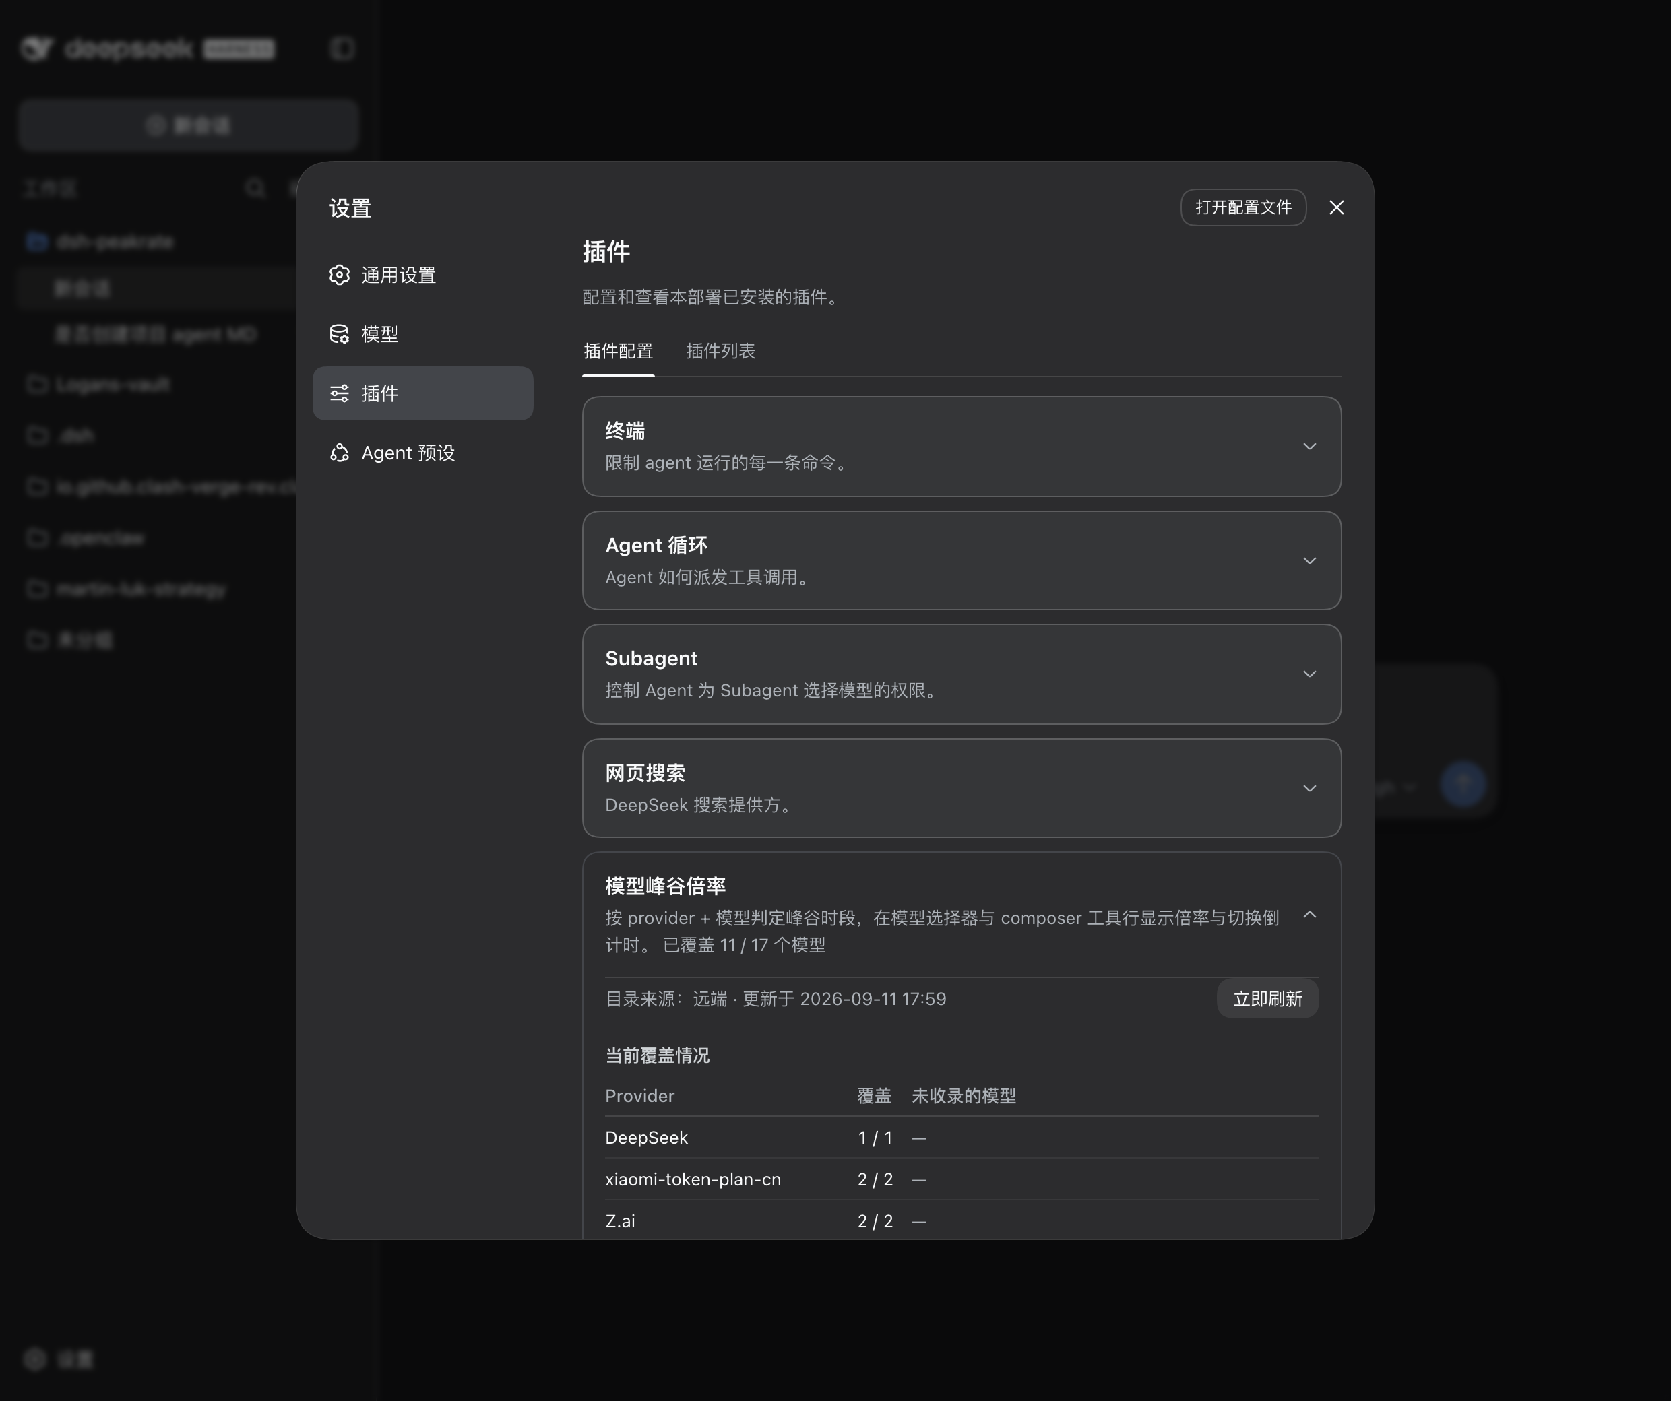Collapse the 模型峰谷倍率 card

[x=1310, y=915]
